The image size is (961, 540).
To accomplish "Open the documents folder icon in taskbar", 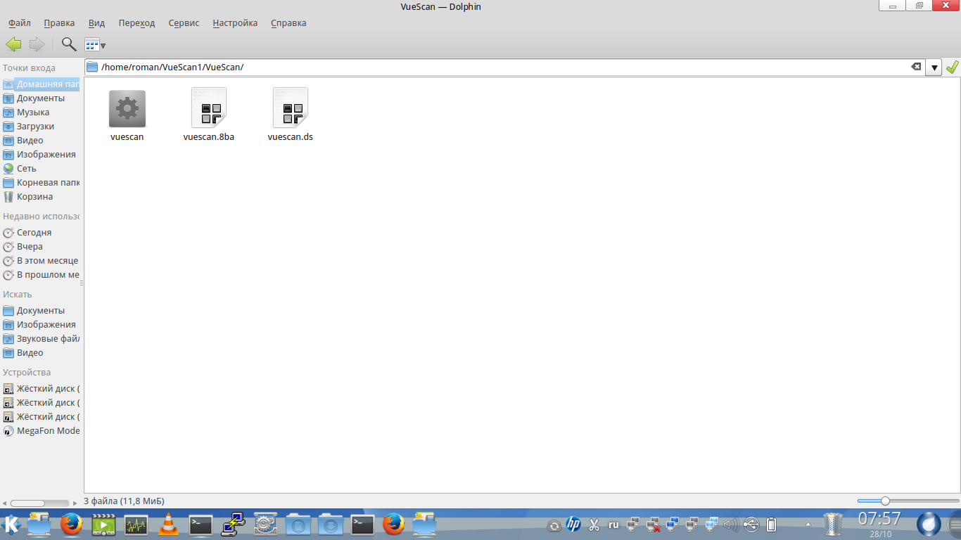I will (298, 525).
